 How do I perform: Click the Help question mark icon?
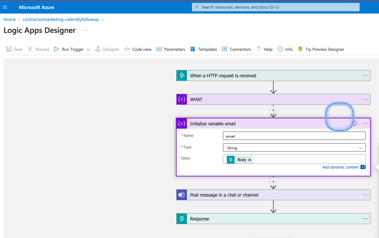click(x=259, y=49)
